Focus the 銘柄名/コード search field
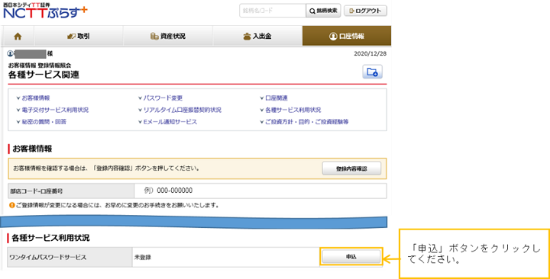The height and width of the screenshot is (279, 550). (x=273, y=11)
